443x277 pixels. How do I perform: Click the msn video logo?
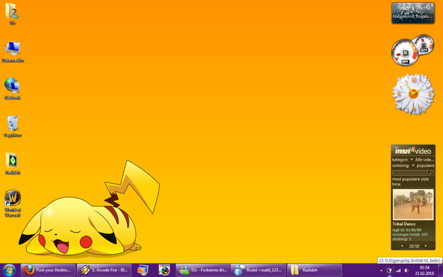click(413, 150)
